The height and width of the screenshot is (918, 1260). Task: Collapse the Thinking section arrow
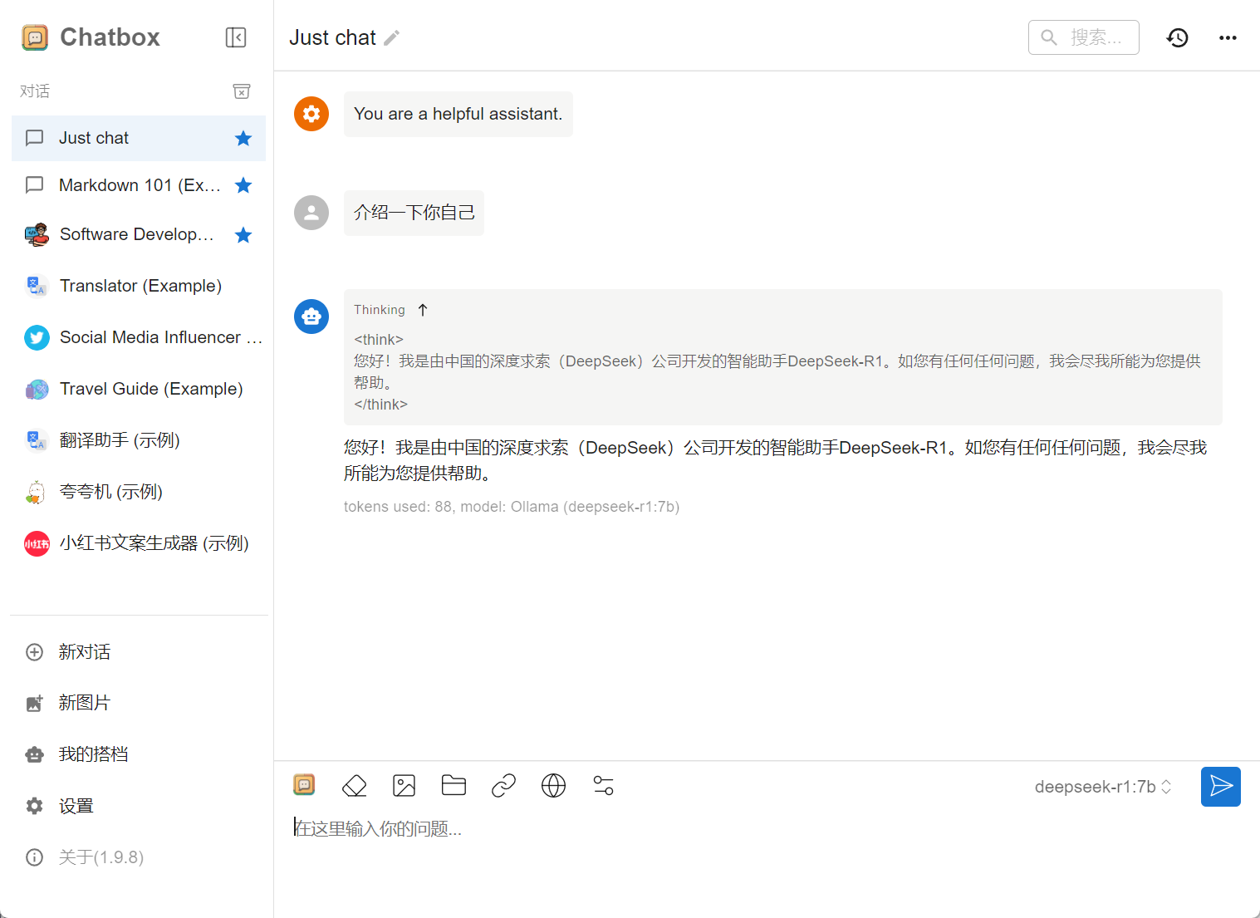point(423,310)
